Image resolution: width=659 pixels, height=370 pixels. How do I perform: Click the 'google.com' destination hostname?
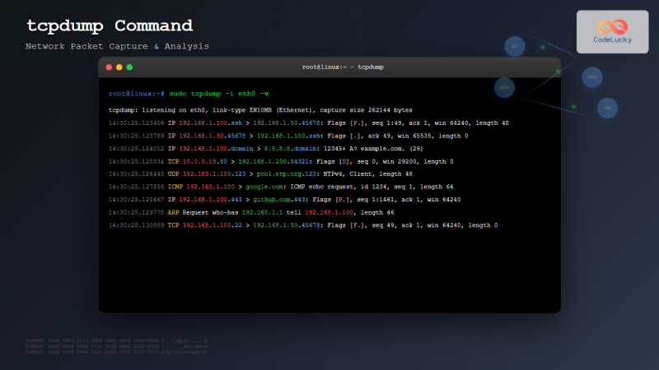coord(264,187)
